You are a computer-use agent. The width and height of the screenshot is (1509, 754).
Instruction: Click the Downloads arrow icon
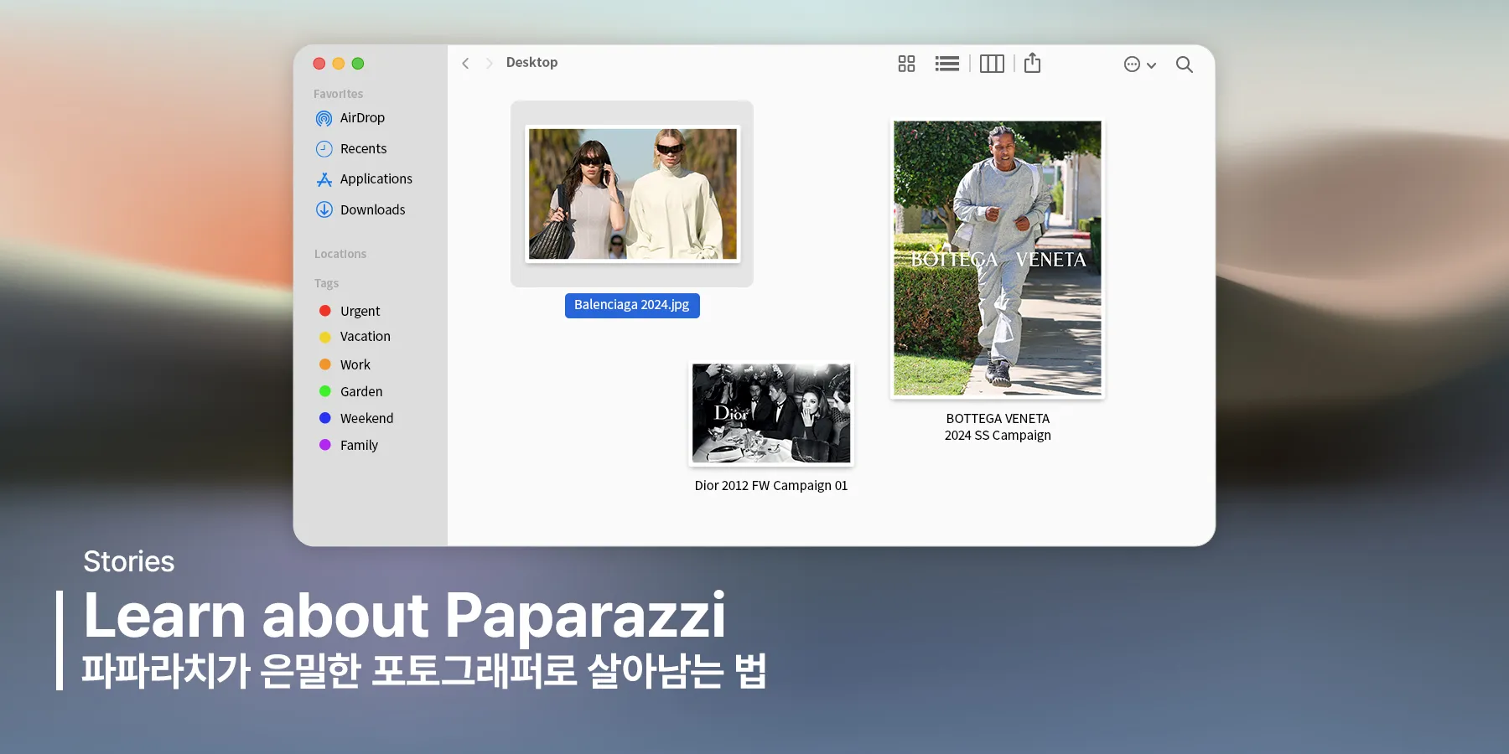tap(324, 209)
